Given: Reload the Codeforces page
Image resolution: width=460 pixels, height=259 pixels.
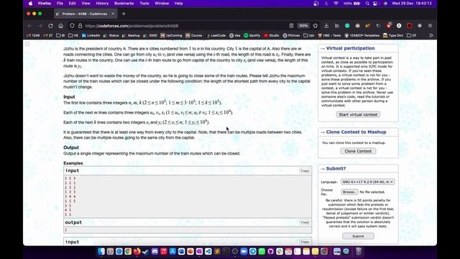Looking at the screenshot, I should pos(50,26).
